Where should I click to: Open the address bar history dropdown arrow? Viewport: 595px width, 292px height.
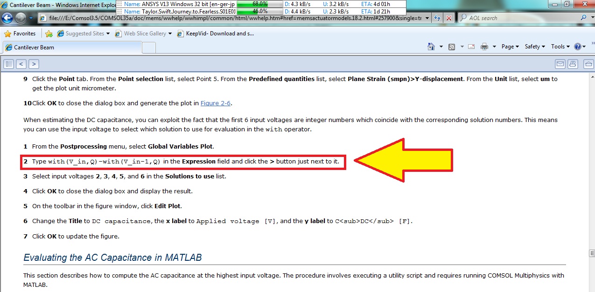click(x=427, y=18)
